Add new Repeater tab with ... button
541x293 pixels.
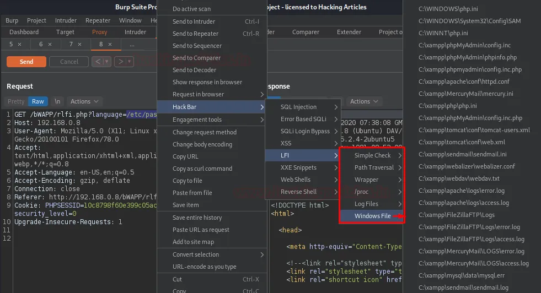point(132,44)
